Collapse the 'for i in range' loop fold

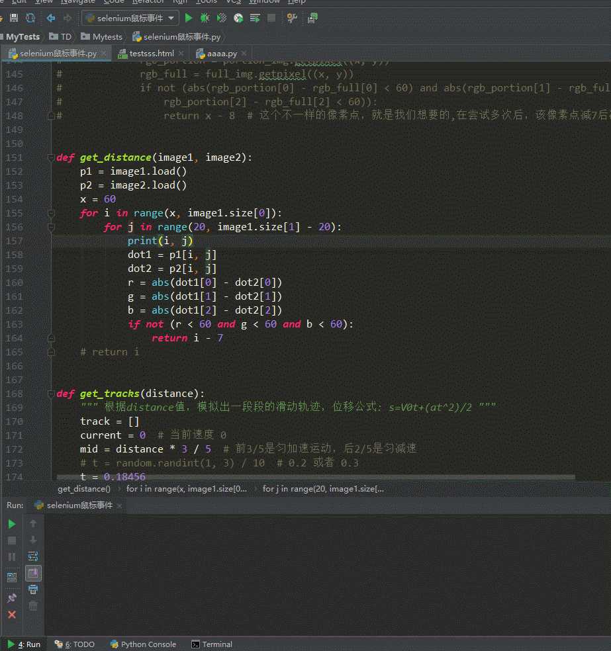pos(51,213)
